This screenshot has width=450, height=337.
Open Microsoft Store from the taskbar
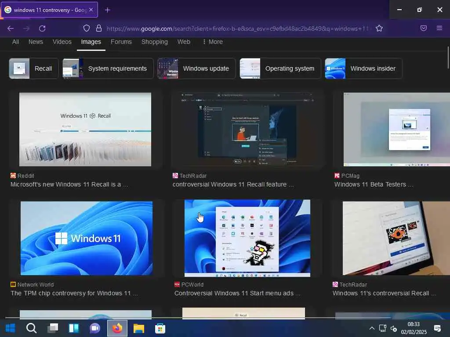(x=160, y=328)
